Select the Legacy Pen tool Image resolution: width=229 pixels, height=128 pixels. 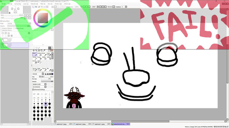tap(39, 62)
